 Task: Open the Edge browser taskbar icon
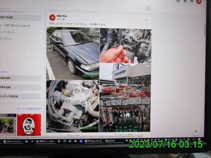pyautogui.click(x=65, y=141)
